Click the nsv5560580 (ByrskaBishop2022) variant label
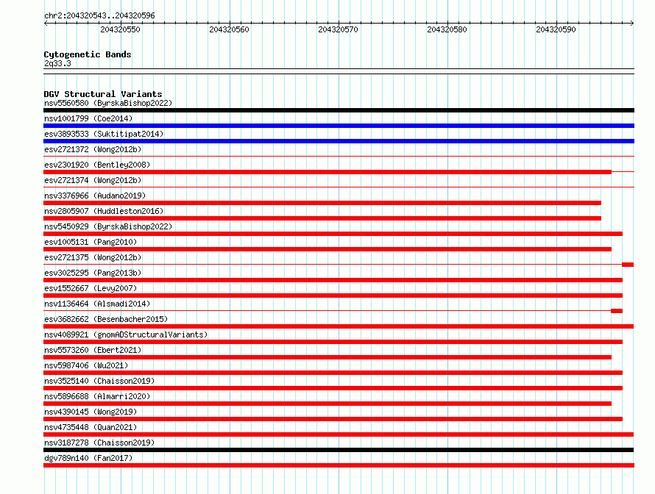Viewport: 655px width, 494px height. tap(108, 103)
